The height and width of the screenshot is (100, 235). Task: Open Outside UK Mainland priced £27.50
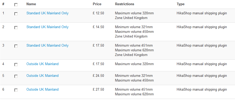click(x=42, y=89)
